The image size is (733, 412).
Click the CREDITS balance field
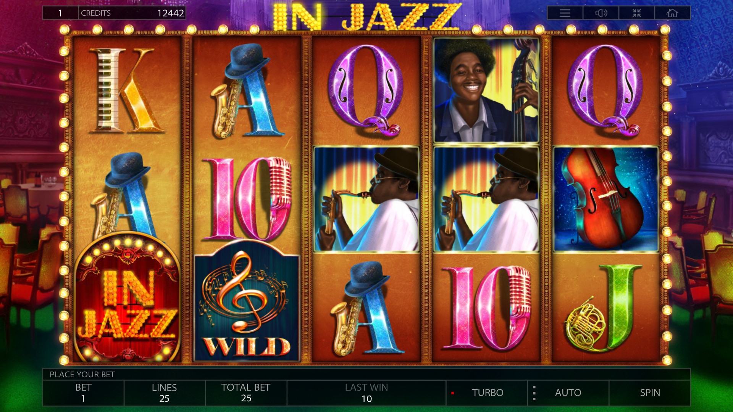(x=132, y=13)
